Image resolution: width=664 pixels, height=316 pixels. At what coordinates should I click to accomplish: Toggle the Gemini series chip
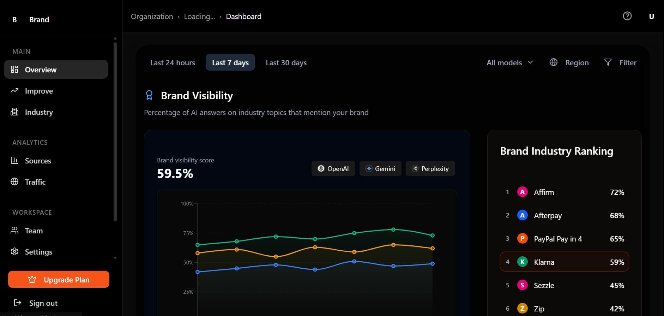click(380, 168)
